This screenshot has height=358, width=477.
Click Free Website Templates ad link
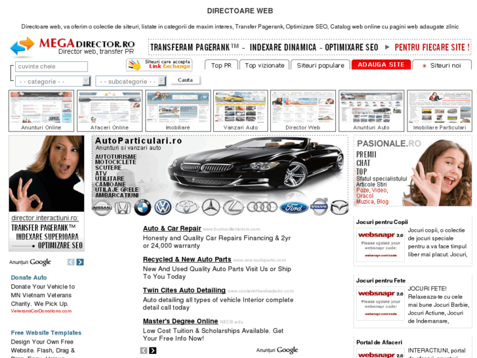(46, 333)
